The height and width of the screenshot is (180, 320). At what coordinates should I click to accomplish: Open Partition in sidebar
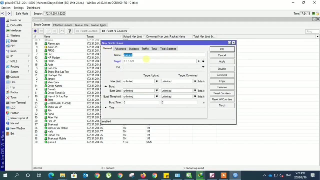(15, 113)
